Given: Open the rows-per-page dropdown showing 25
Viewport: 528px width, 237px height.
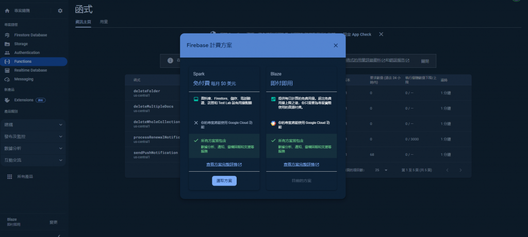Looking at the screenshot, I should tap(381, 170).
